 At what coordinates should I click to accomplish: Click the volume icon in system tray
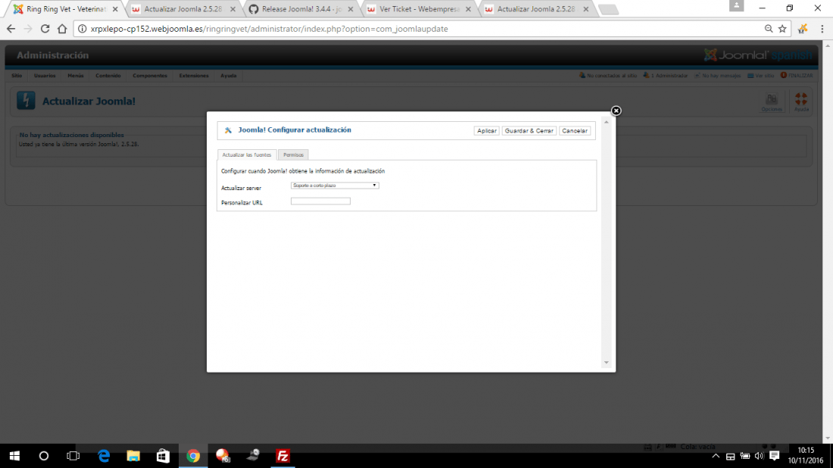click(759, 456)
